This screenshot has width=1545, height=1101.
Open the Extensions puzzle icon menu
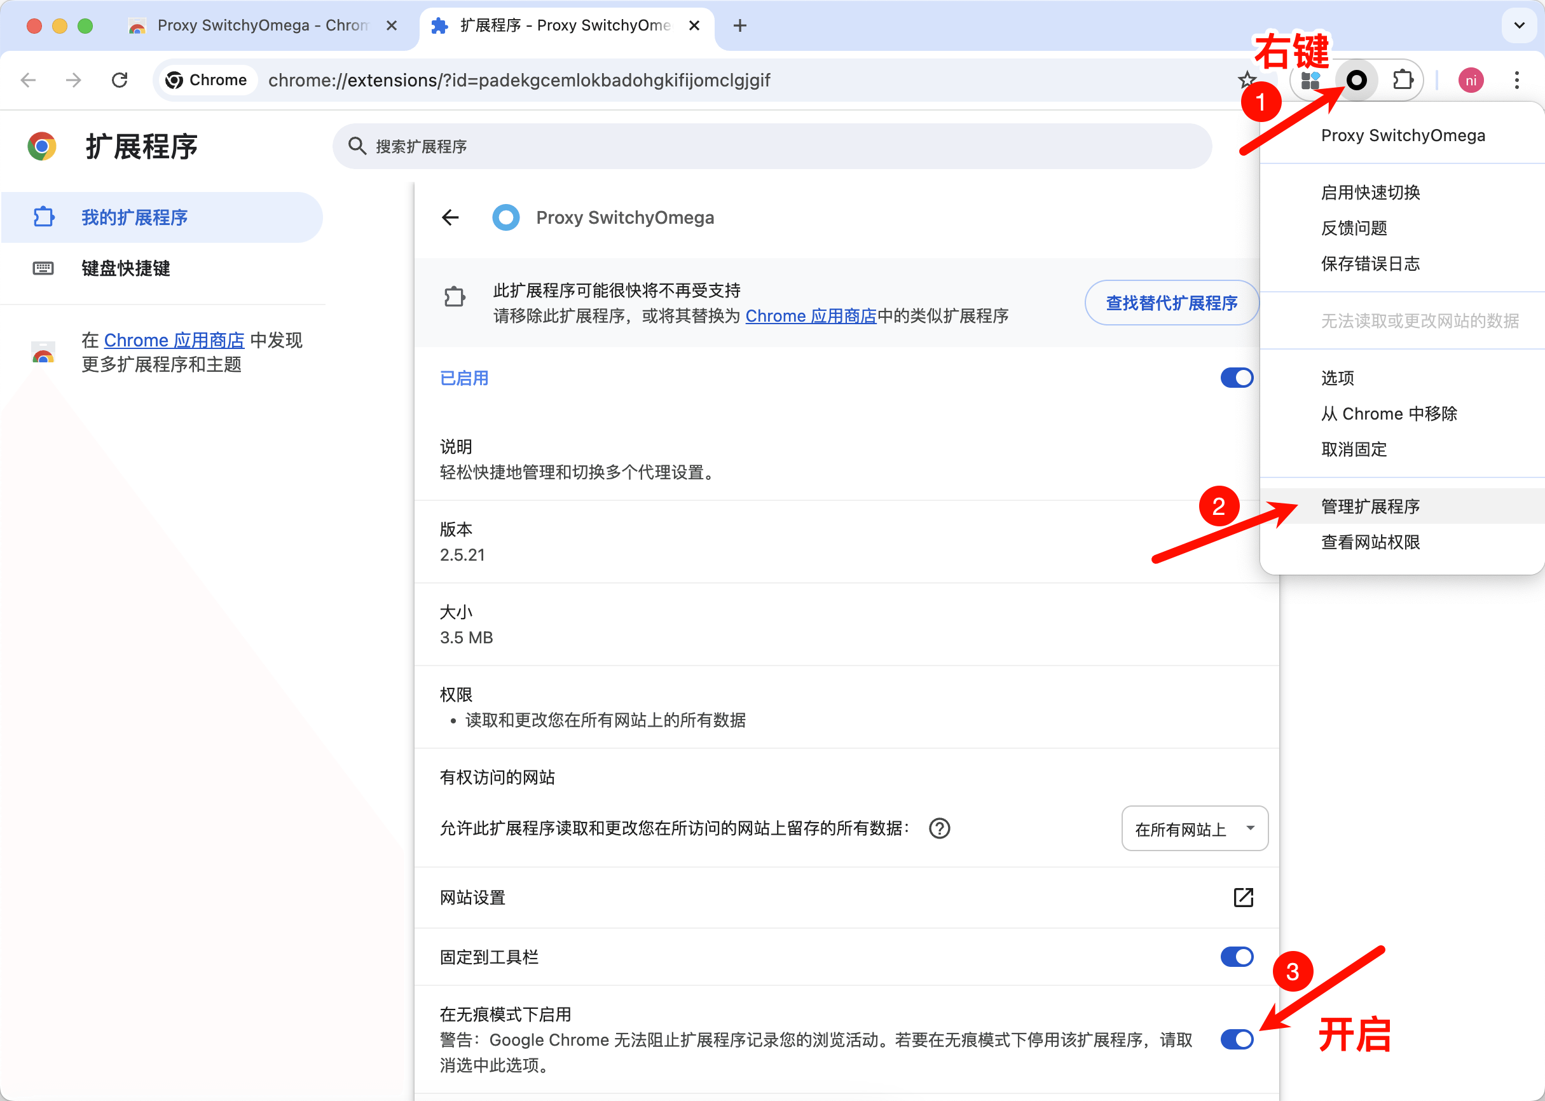pyautogui.click(x=1403, y=81)
